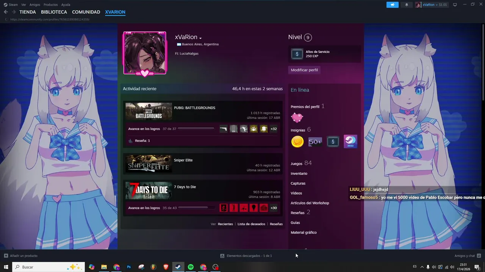Open the Steam announcements megaphone button
Screen dimensions: 485x272
coord(393,5)
